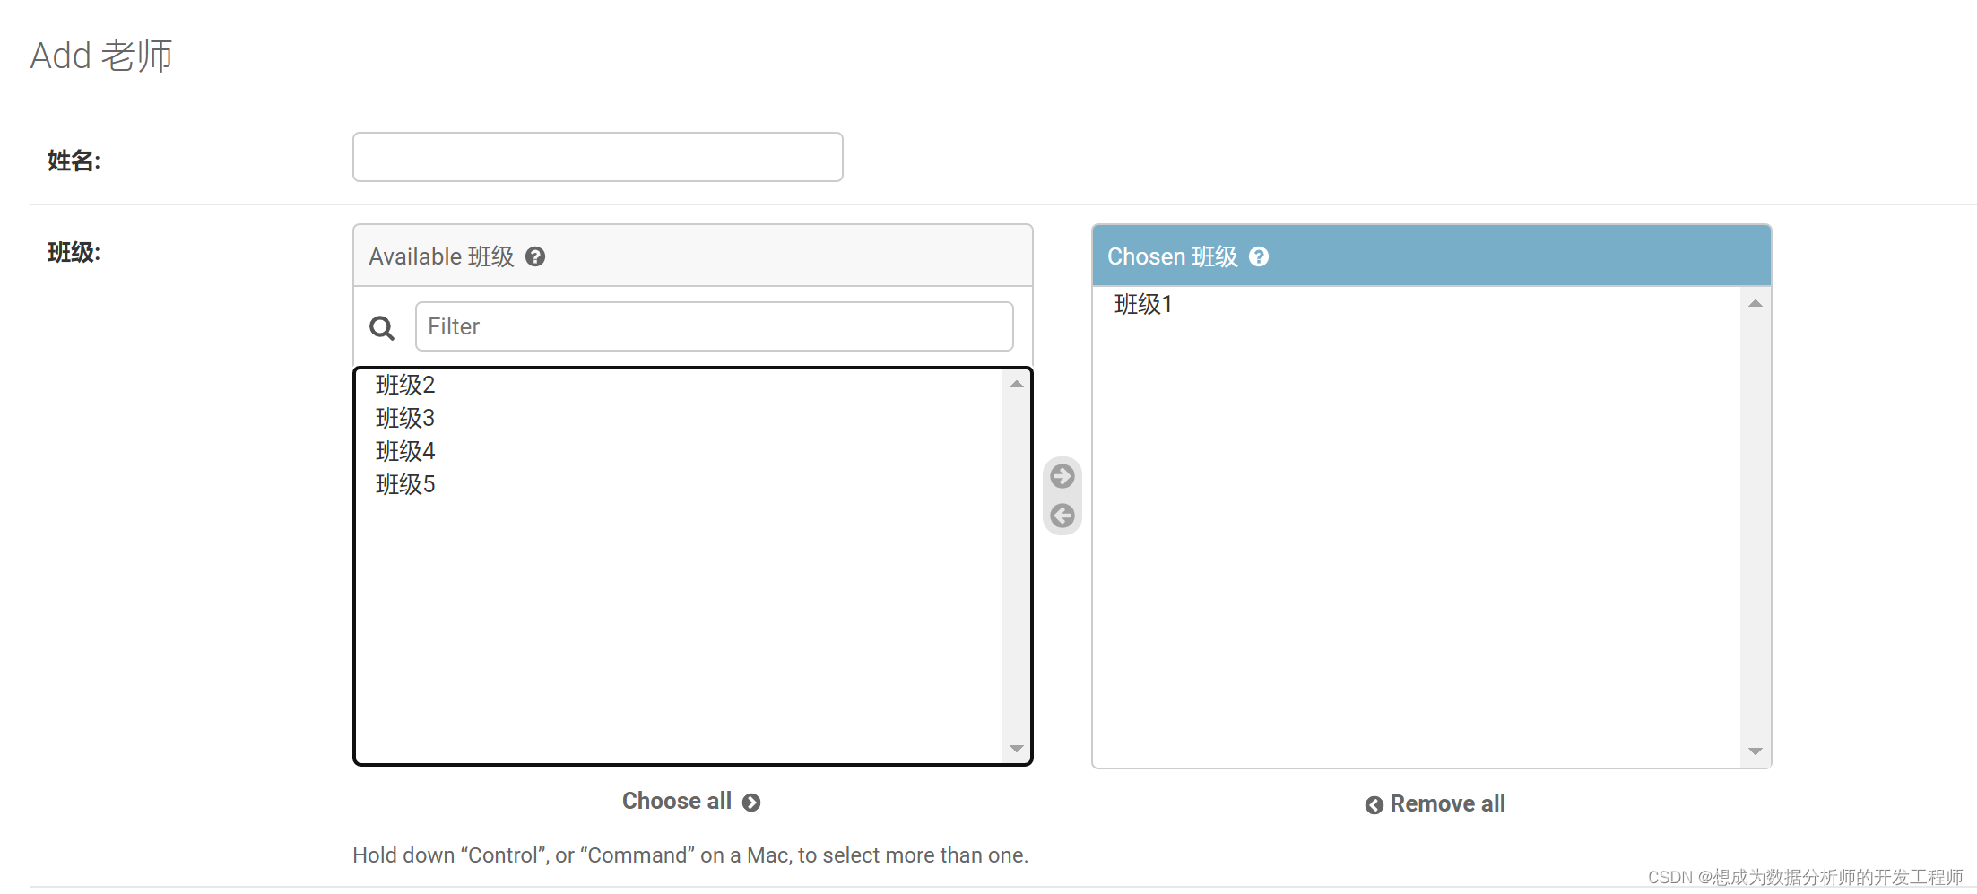Click the Choose all link
The image size is (1977, 894).
pos(691,802)
